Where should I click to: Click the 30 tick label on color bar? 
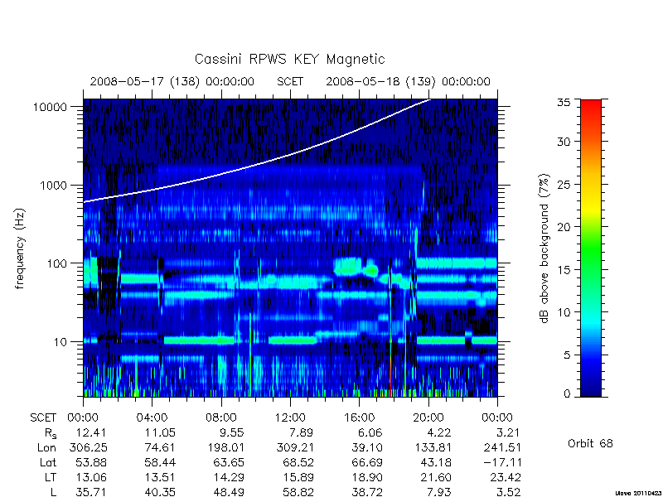click(564, 142)
